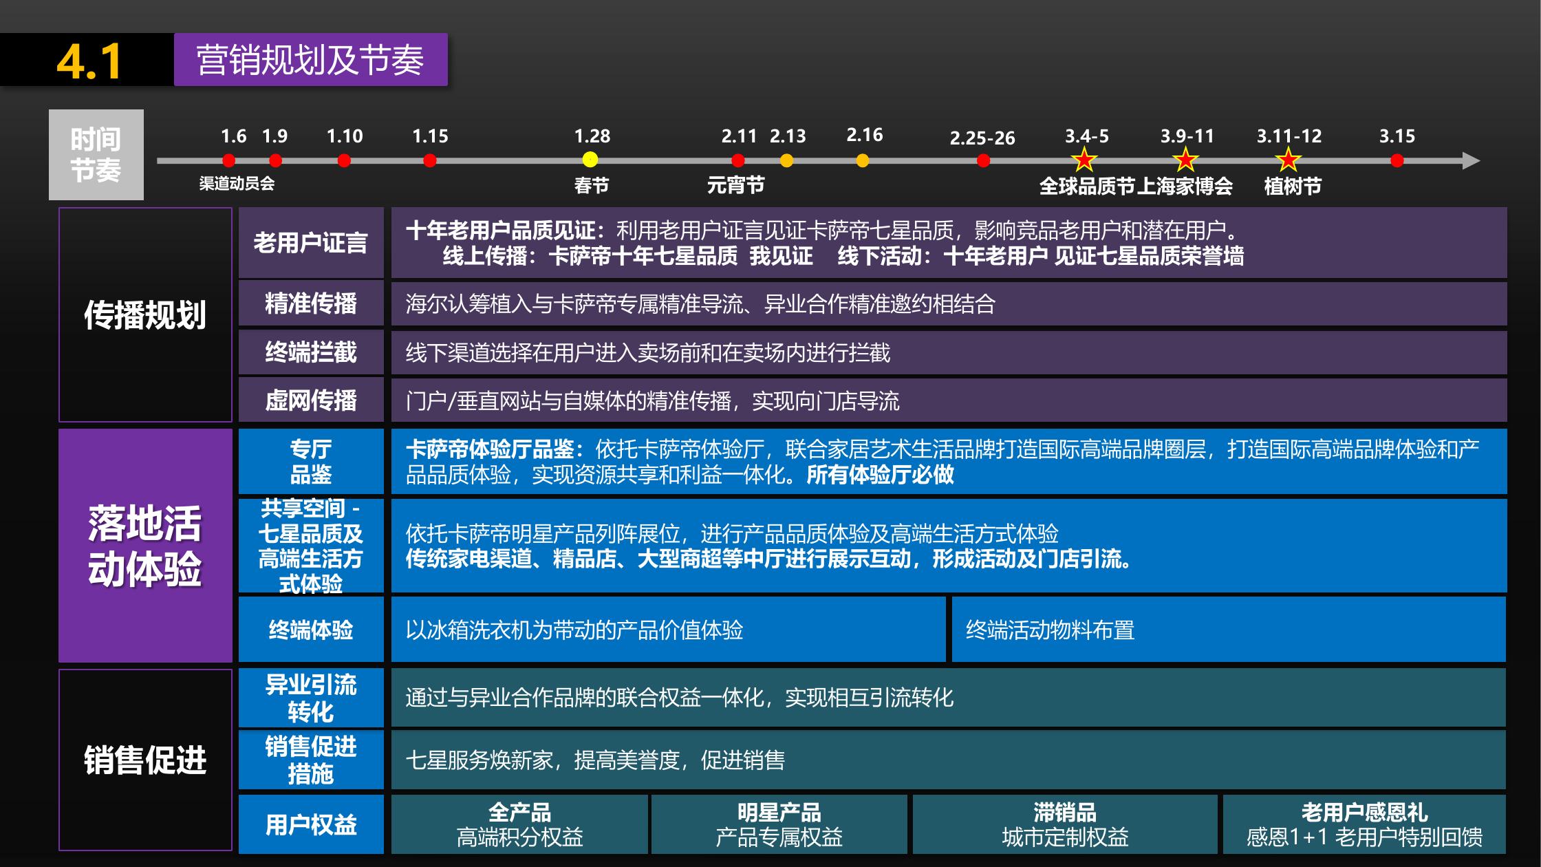Click the 春节 label under the timeline
This screenshot has width=1541, height=867.
[591, 185]
